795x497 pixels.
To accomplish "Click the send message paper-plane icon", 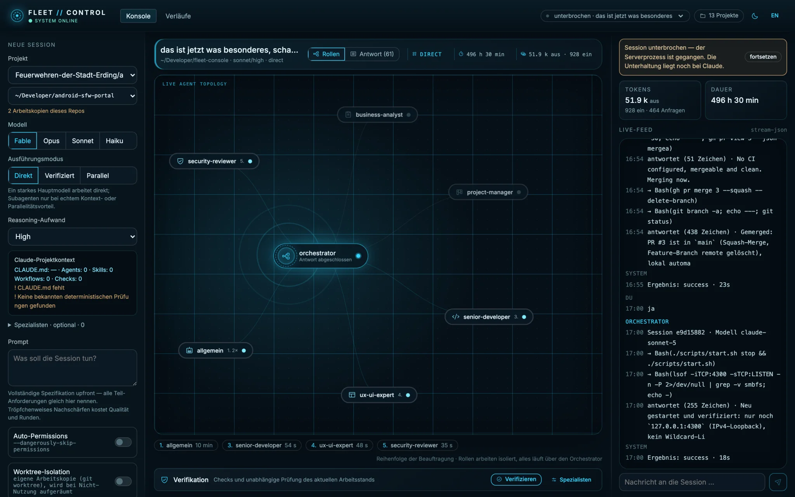I will pyautogui.click(x=778, y=482).
